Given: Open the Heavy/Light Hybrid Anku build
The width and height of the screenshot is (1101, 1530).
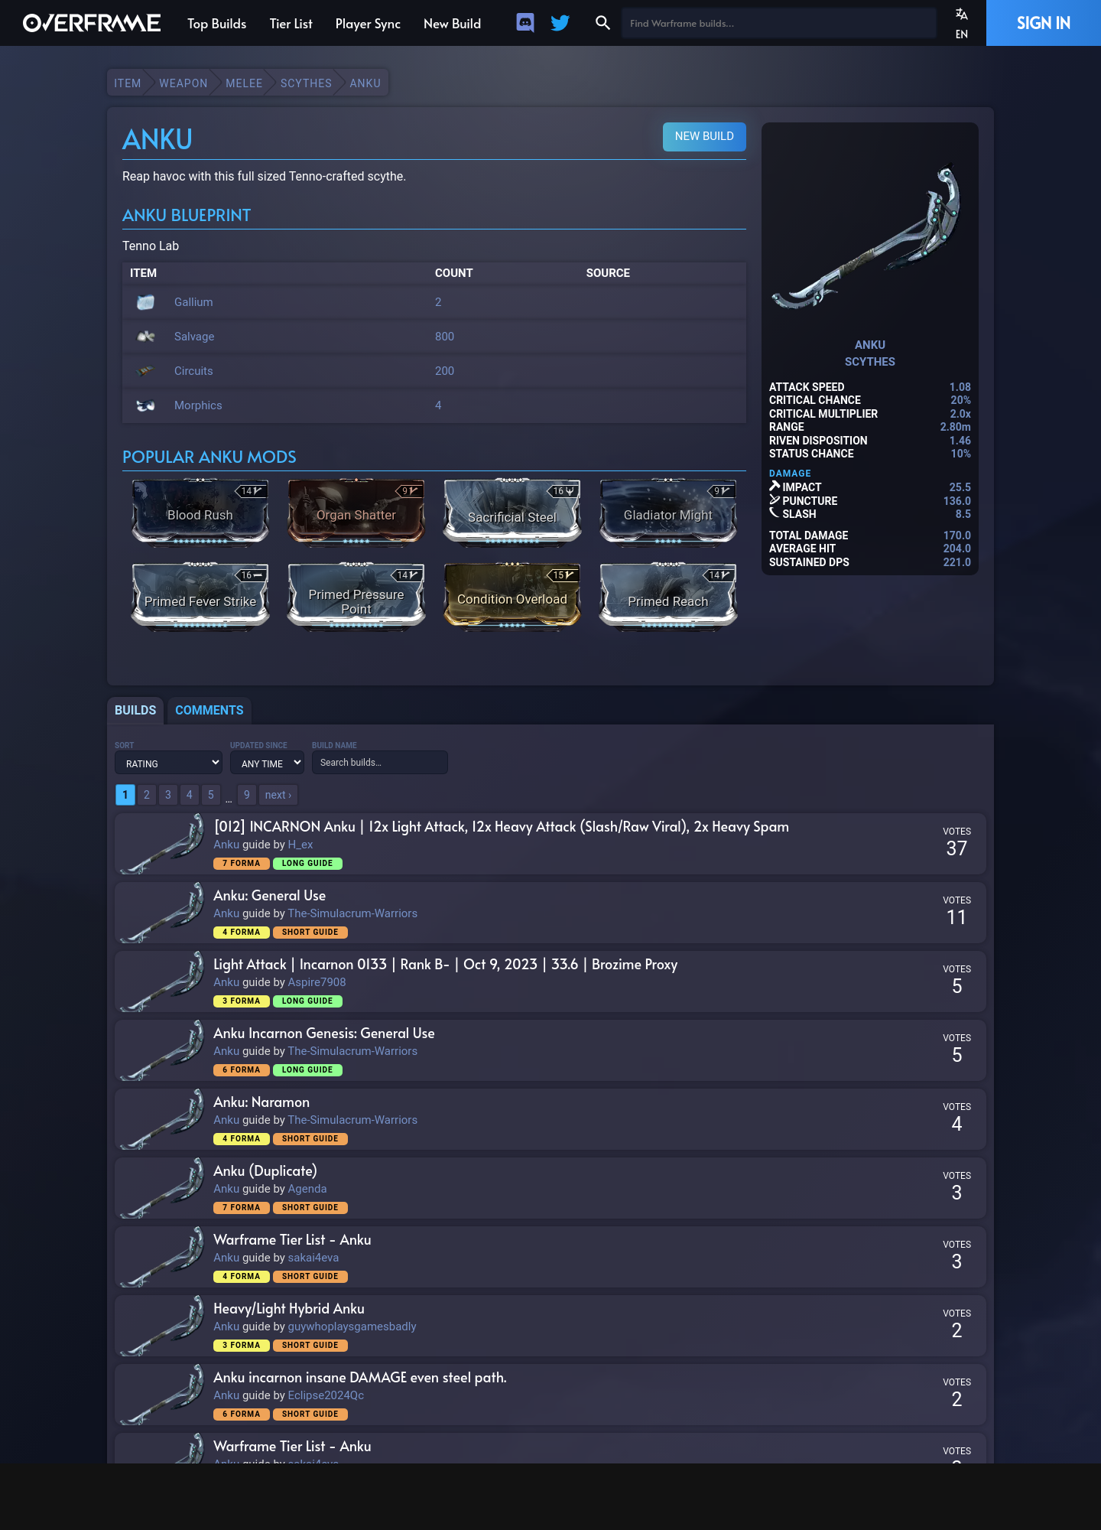Looking at the screenshot, I should (289, 1309).
